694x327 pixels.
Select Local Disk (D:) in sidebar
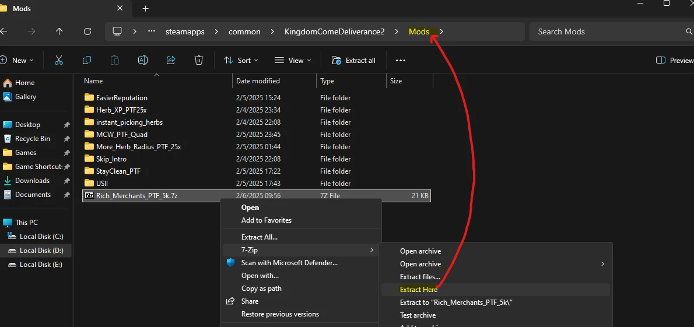[41, 250]
